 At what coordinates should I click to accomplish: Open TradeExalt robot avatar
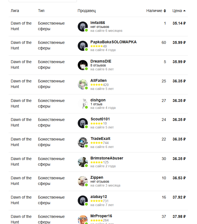tap(83, 142)
